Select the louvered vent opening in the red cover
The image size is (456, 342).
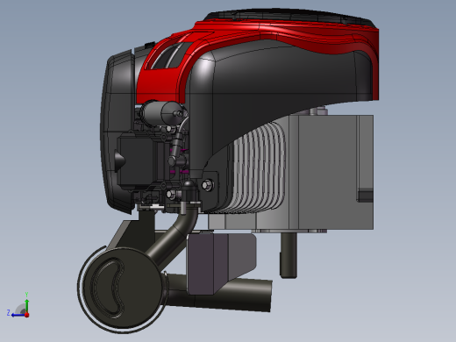pyautogui.click(x=169, y=55)
